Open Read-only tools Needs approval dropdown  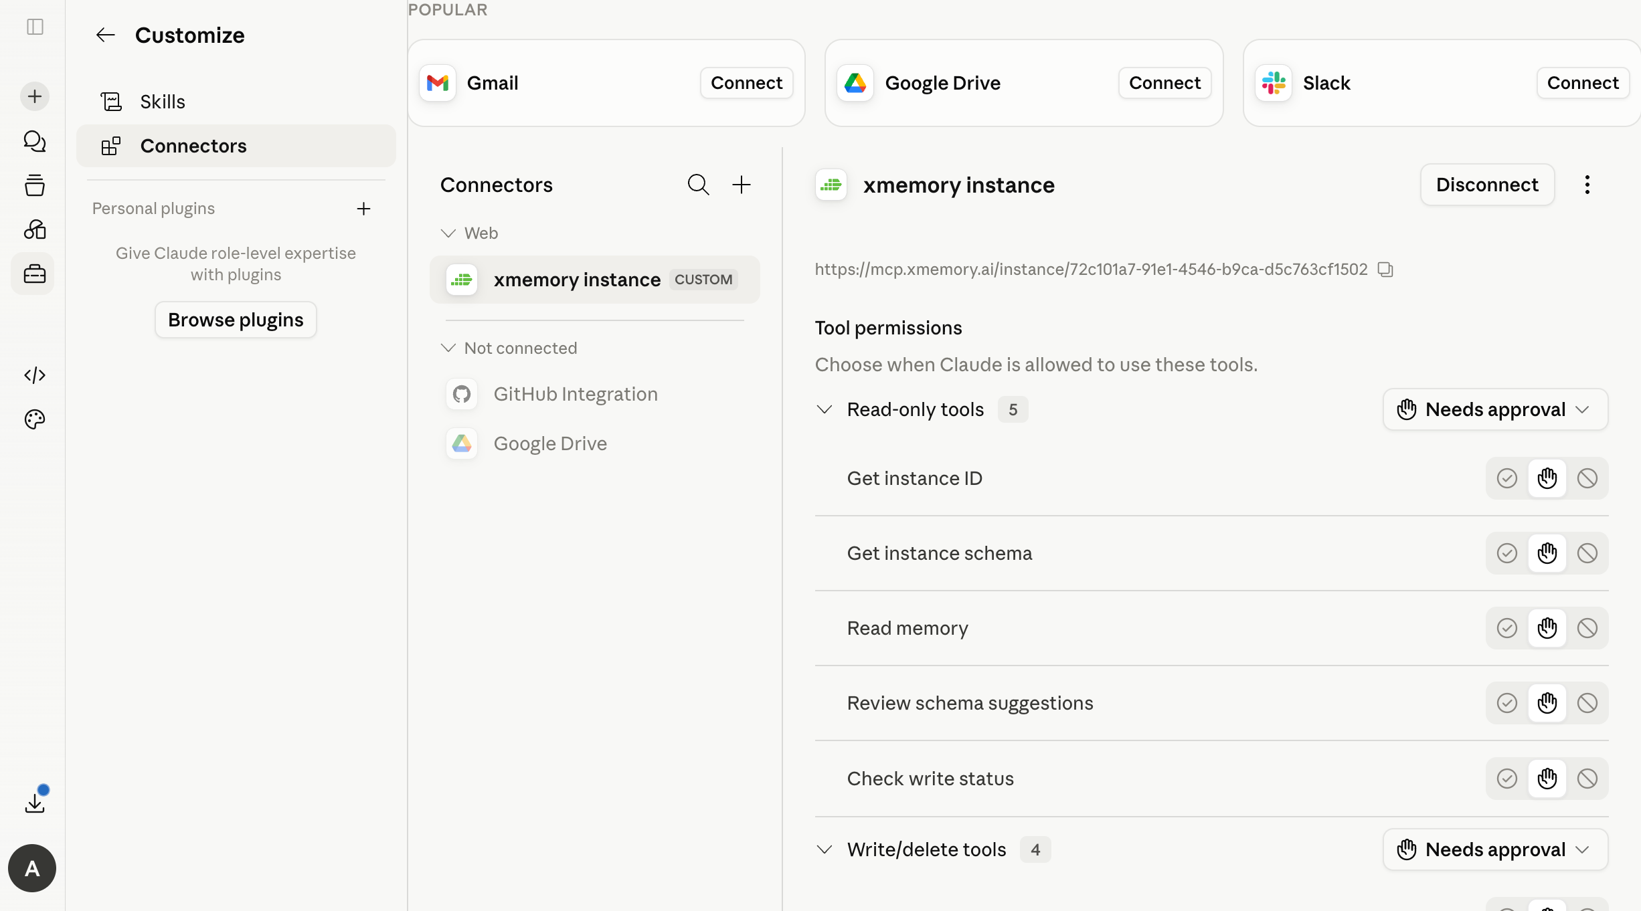point(1495,409)
